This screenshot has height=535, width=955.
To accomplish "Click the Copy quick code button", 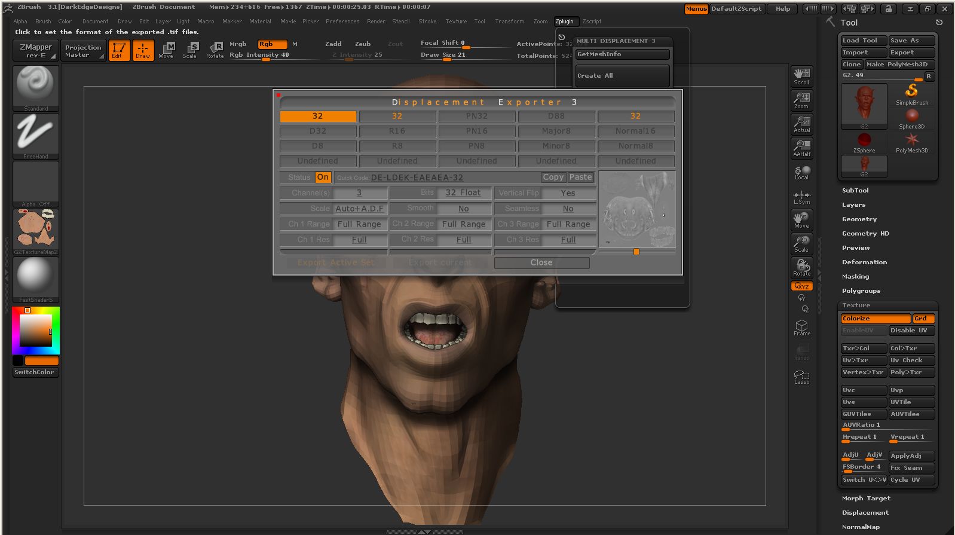I will 553,178.
